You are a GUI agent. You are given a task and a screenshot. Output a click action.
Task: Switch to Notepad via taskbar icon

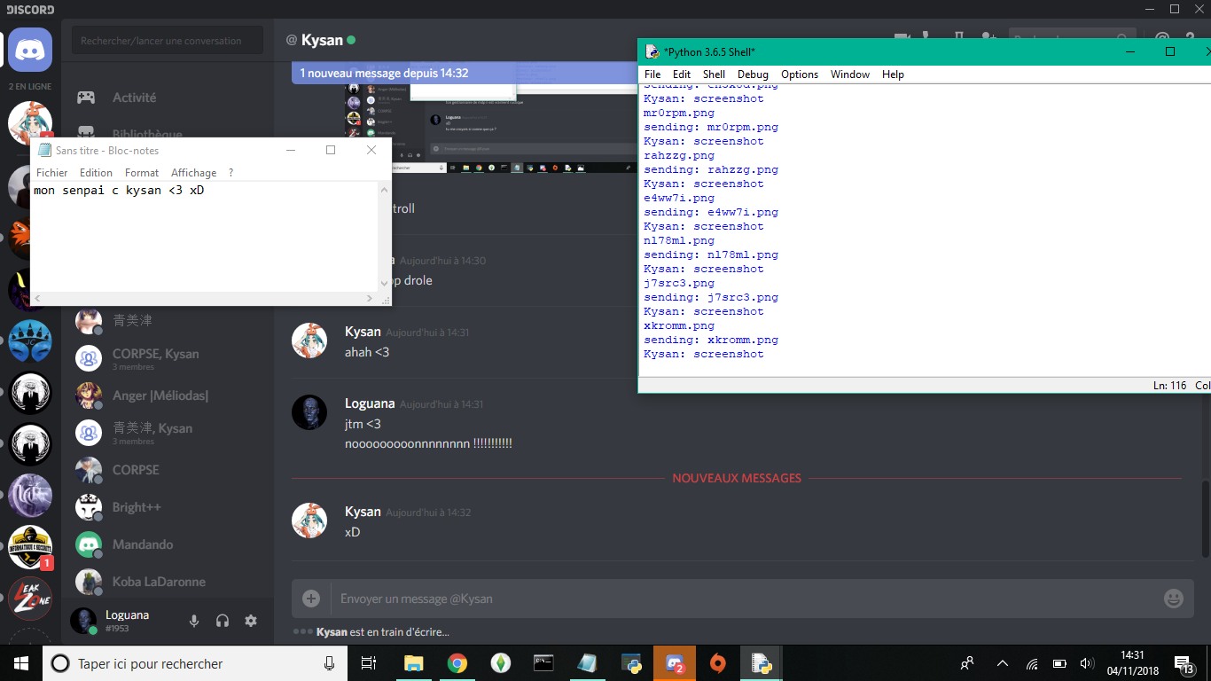tap(587, 663)
